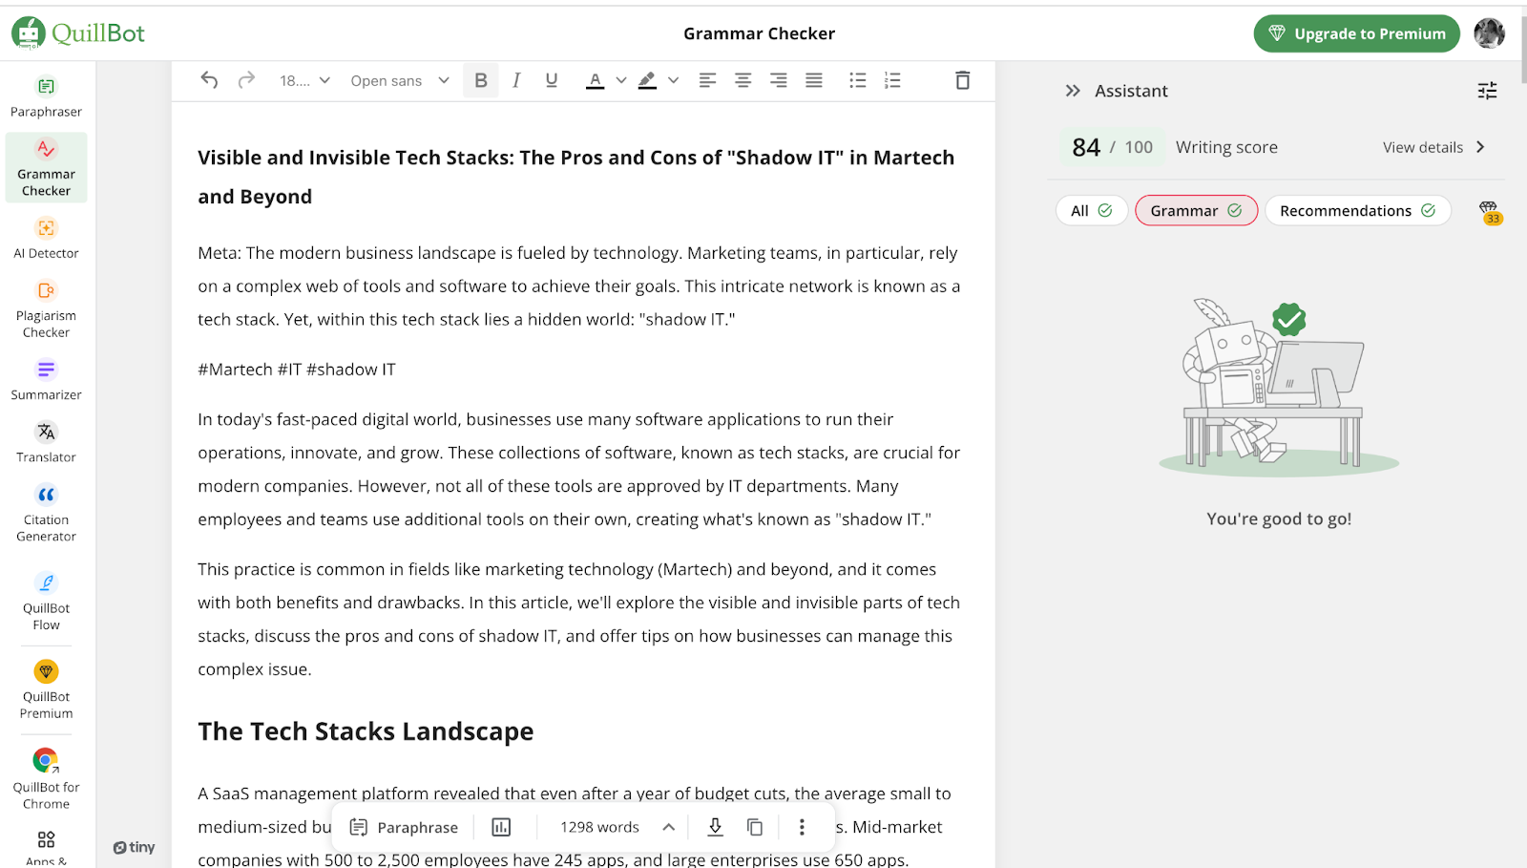This screenshot has width=1527, height=868.
Task: Select the All suggestions tab
Action: coord(1092,211)
